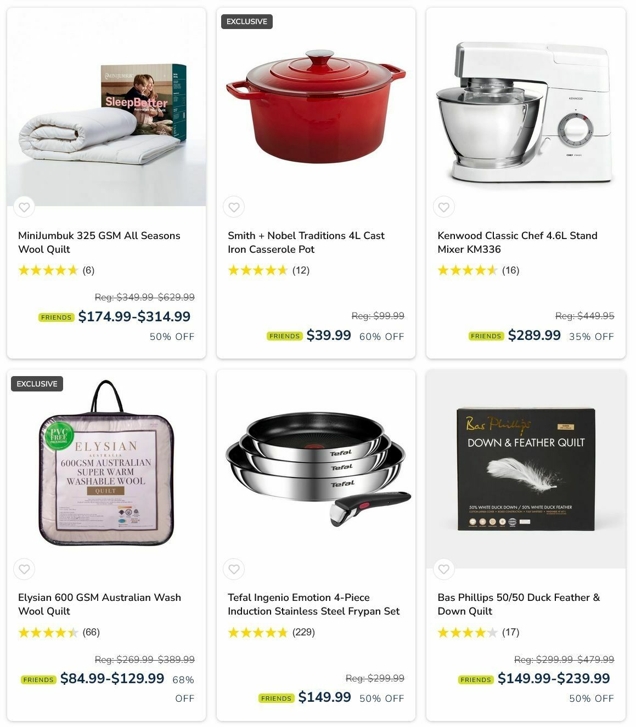This screenshot has height=727, width=636.
Task: Open Kenwood Classic Chef 4.6L title link
Action: click(517, 242)
